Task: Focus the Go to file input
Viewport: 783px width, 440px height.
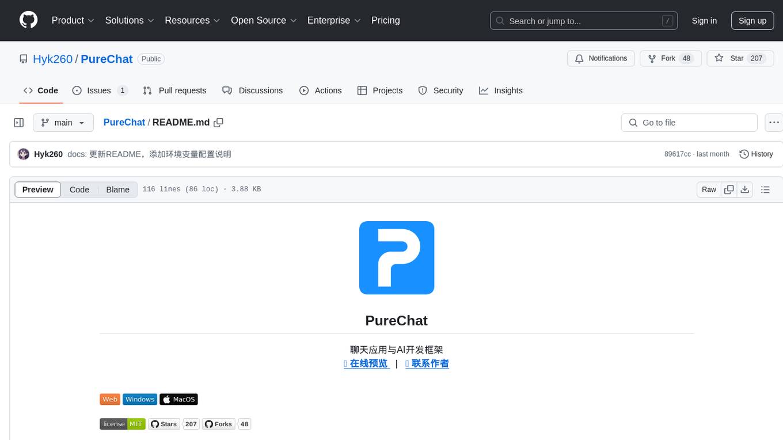Action: pos(689,123)
